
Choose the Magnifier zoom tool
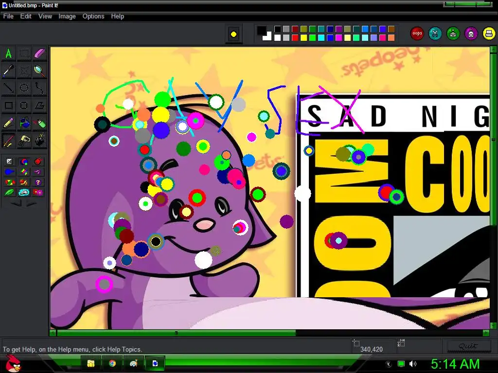click(x=39, y=71)
